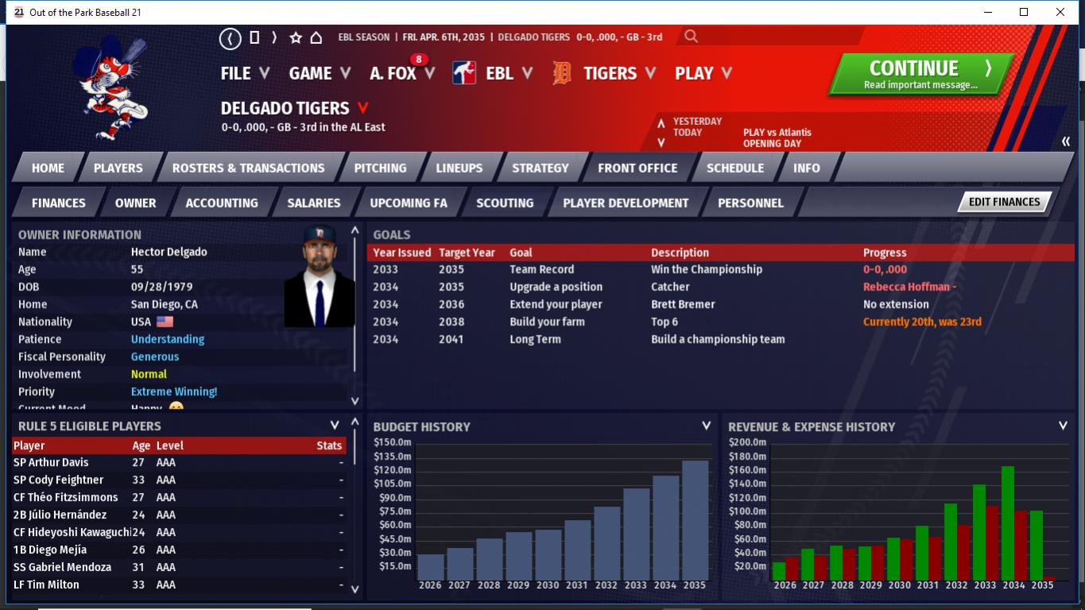Image resolution: width=1085 pixels, height=610 pixels.
Task: Open the SCHEDULE tab
Action: [x=735, y=168]
